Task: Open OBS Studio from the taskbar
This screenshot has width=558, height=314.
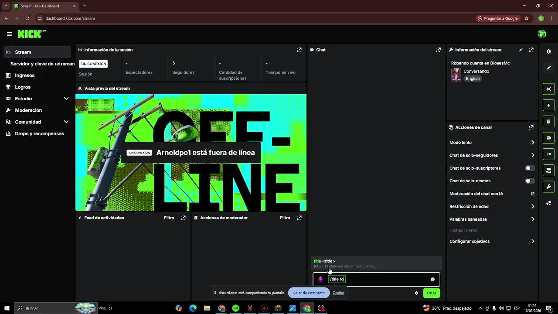Action: tap(321, 308)
